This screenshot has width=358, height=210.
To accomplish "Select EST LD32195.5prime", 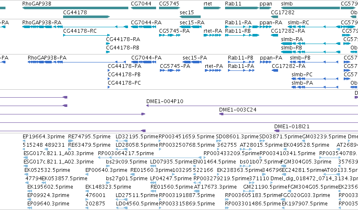I will [137, 137].
